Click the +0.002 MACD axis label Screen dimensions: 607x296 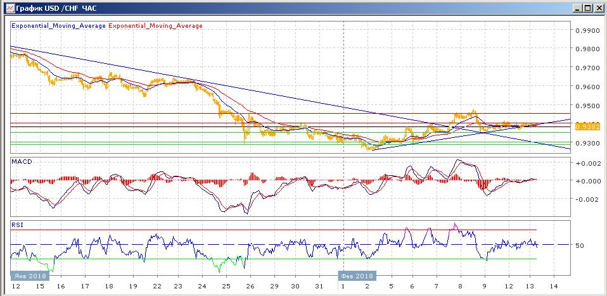(x=587, y=163)
